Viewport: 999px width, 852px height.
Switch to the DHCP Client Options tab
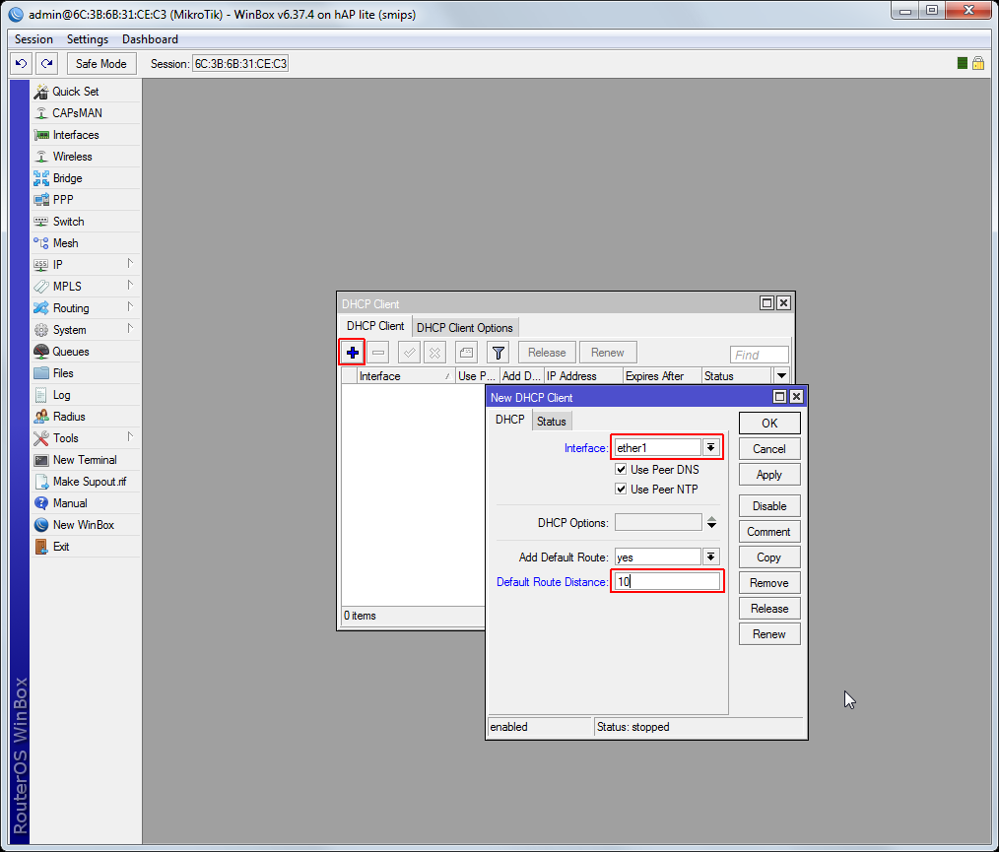(x=464, y=327)
